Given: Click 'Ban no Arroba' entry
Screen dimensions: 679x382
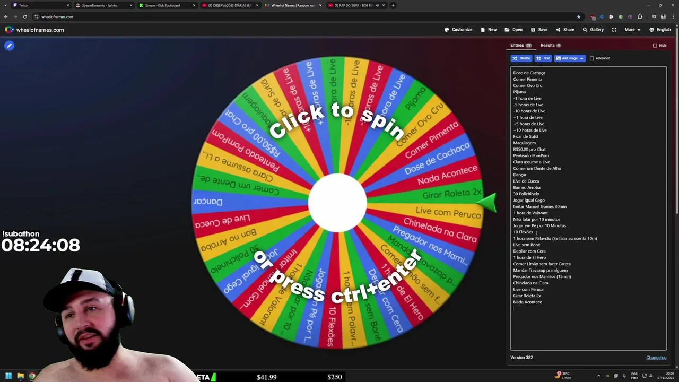Looking at the screenshot, I should pyautogui.click(x=527, y=187).
